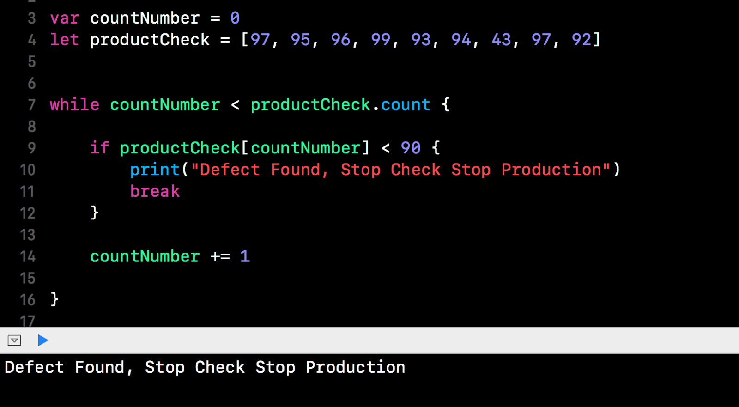Click the print function call

pos(155,170)
